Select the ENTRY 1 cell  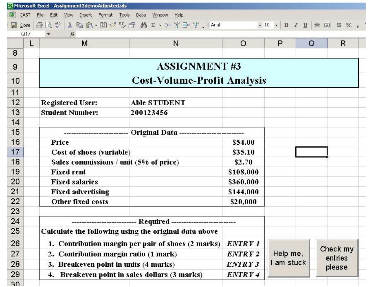point(243,243)
